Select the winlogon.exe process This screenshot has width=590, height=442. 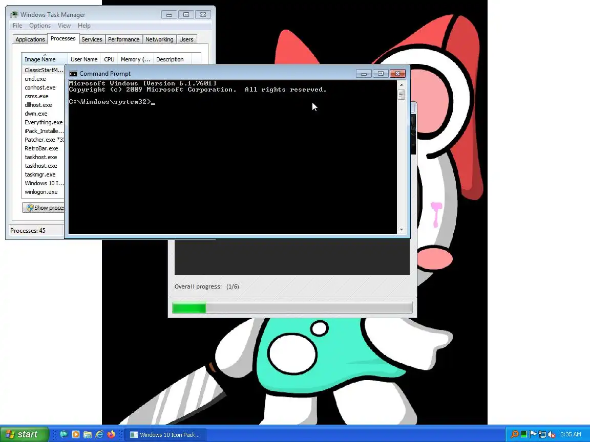tap(43, 192)
